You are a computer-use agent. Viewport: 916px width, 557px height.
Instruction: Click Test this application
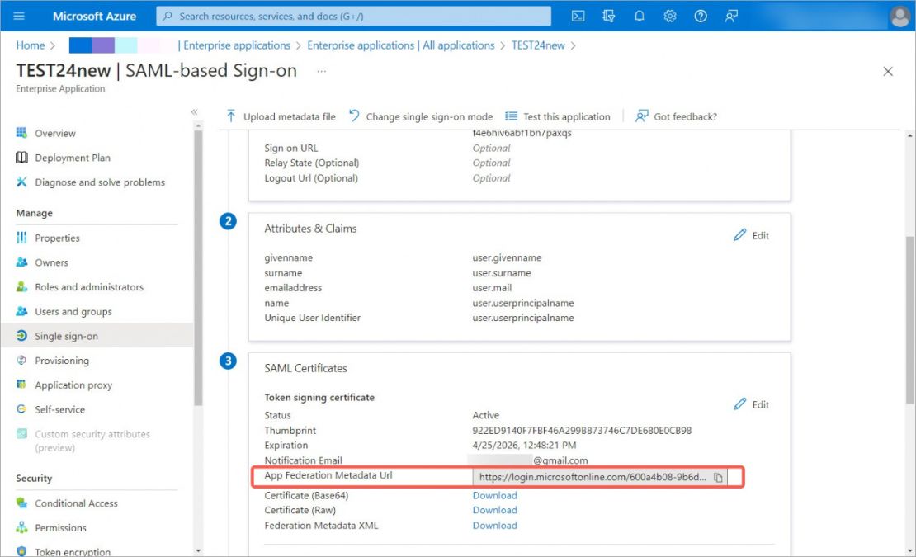tap(558, 117)
